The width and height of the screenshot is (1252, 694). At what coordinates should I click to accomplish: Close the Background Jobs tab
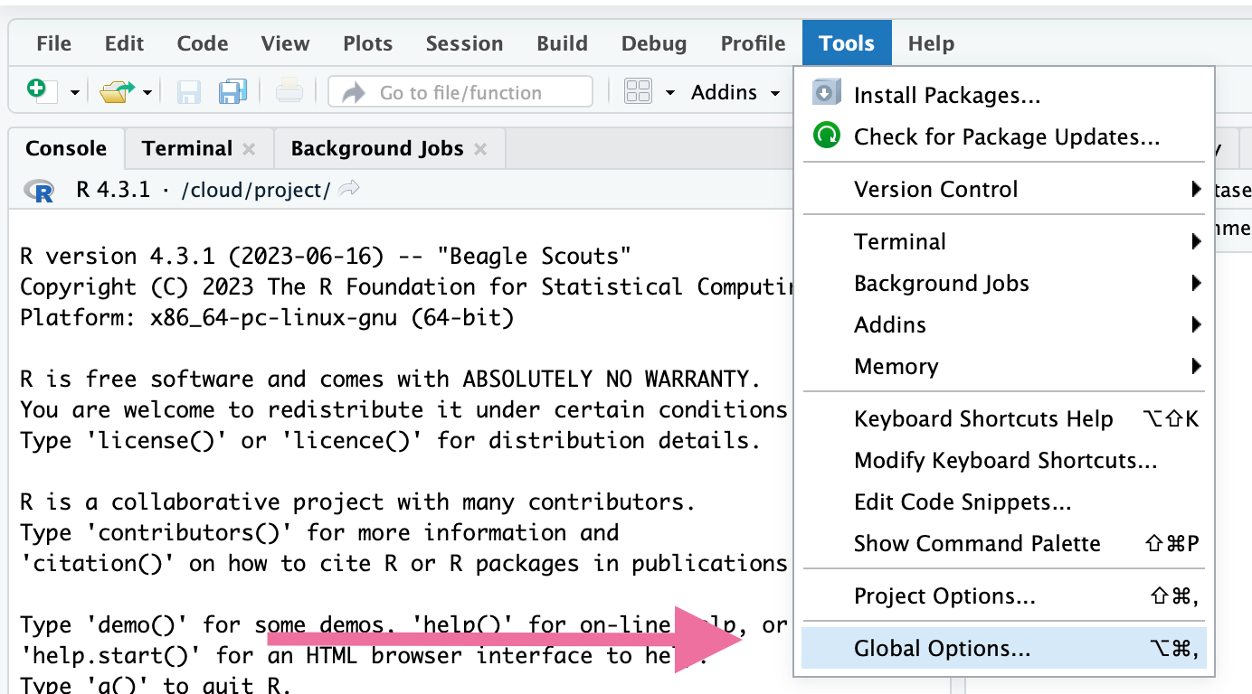[480, 149]
